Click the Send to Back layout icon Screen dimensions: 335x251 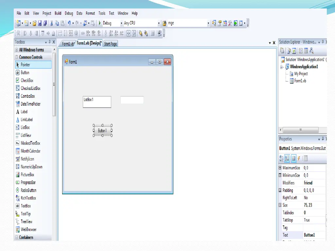click(146, 33)
